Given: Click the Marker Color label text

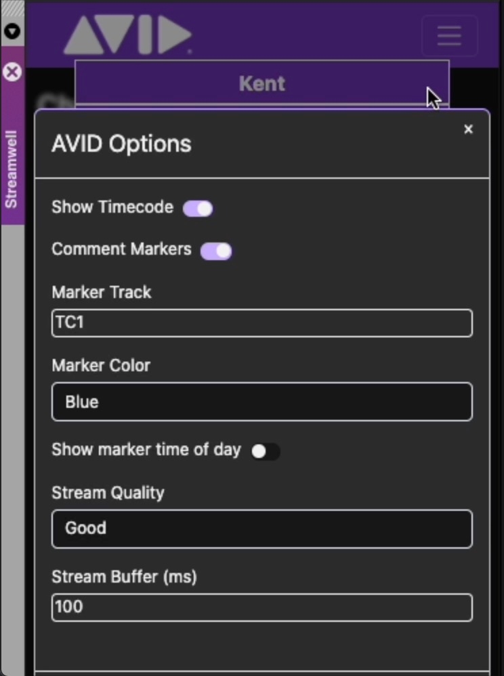Looking at the screenshot, I should click(x=101, y=366).
